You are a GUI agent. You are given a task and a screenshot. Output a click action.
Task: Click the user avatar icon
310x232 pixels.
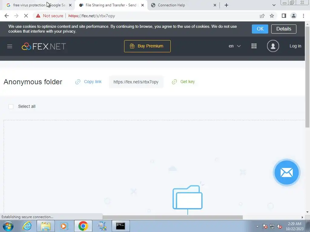273,46
